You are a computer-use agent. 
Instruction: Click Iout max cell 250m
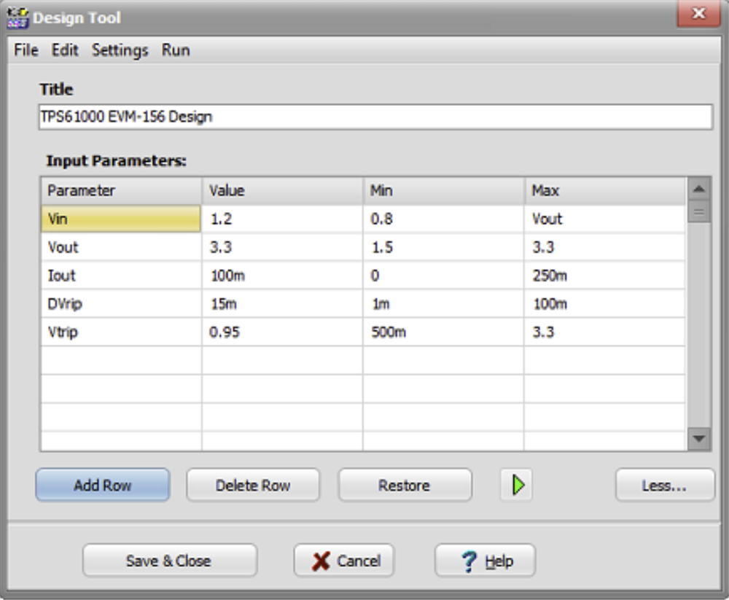pyautogui.click(x=604, y=276)
